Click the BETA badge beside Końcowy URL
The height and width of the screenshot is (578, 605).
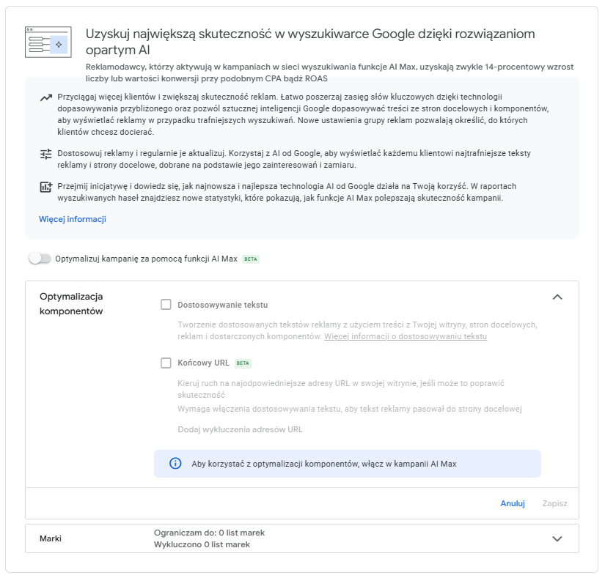(x=243, y=363)
